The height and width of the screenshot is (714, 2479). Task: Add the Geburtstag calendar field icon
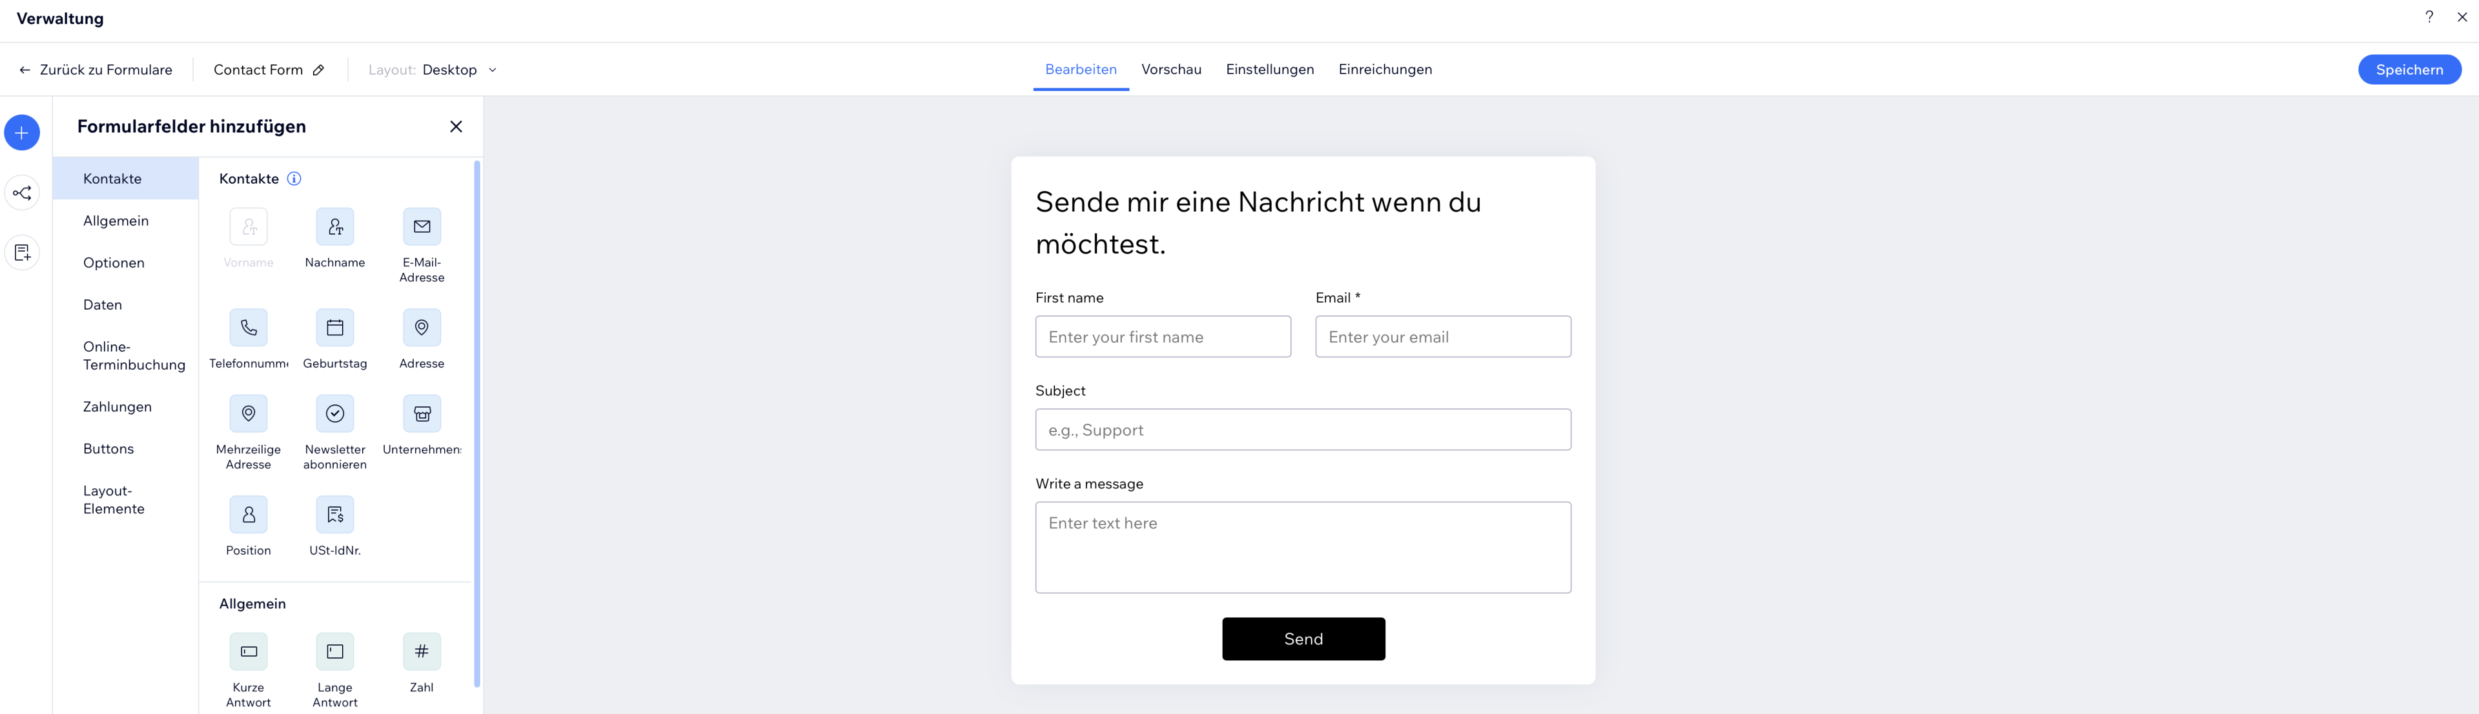[335, 328]
